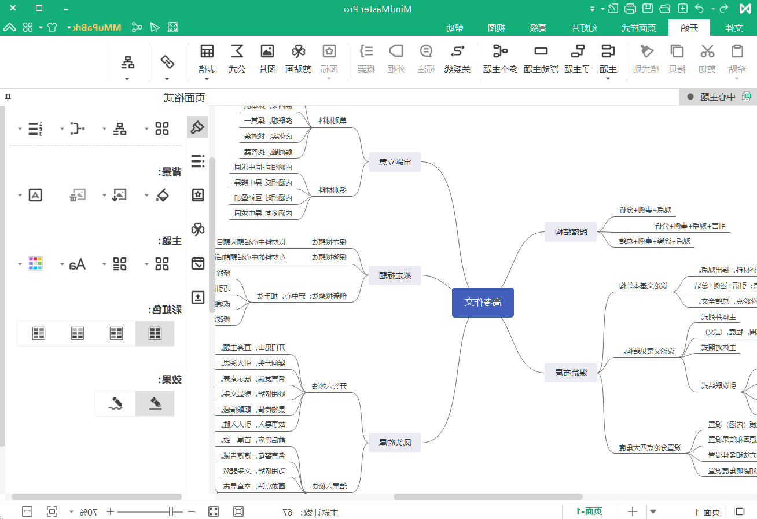Click the Cut (剪切) scissors icon
Screen dimensions: 757x519
tap(707, 51)
